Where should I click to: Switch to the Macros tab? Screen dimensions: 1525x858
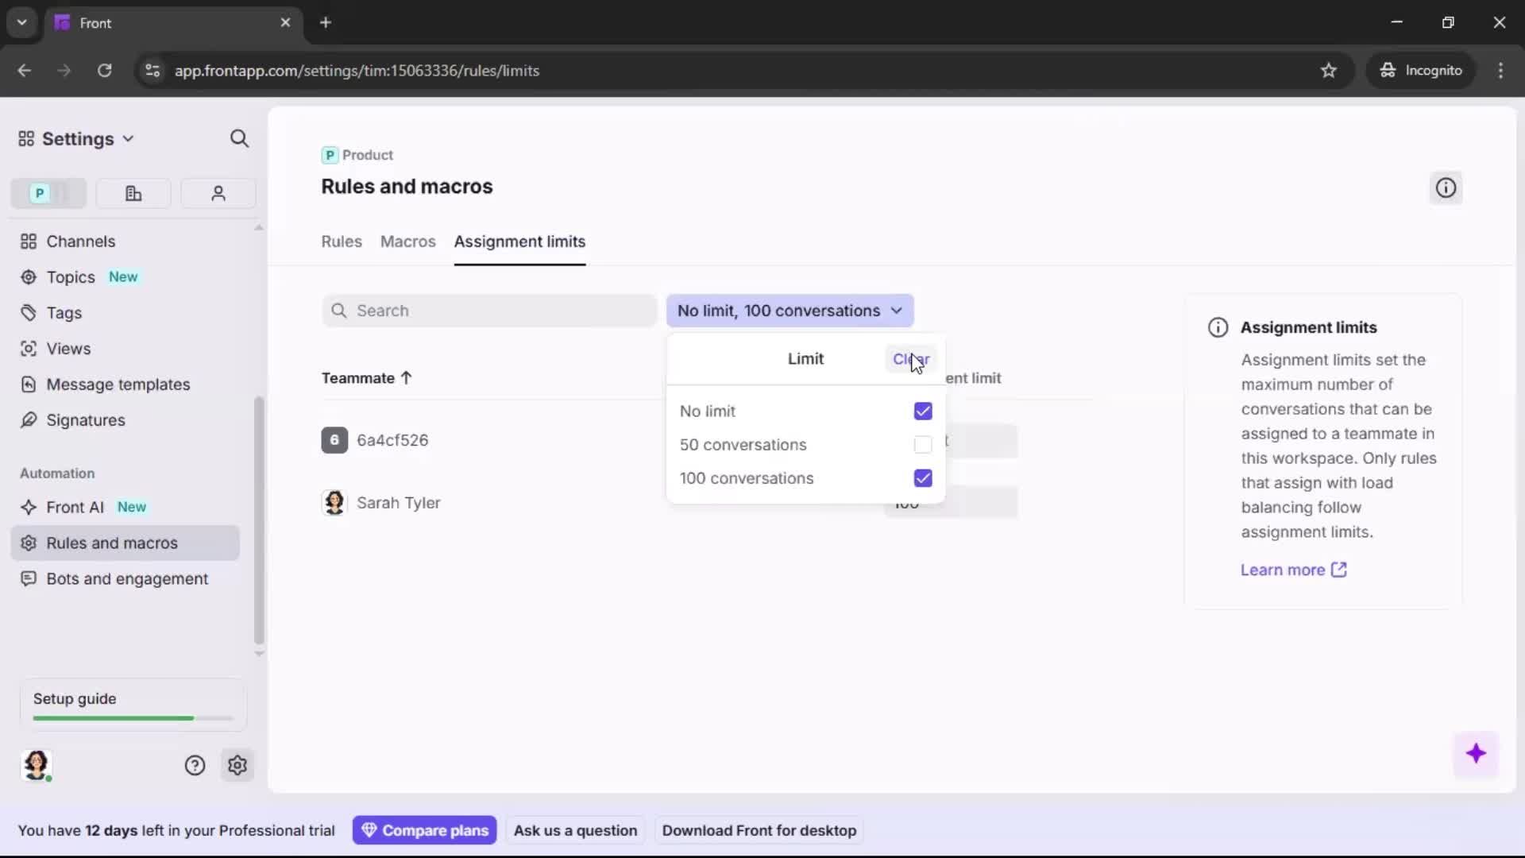tap(407, 242)
